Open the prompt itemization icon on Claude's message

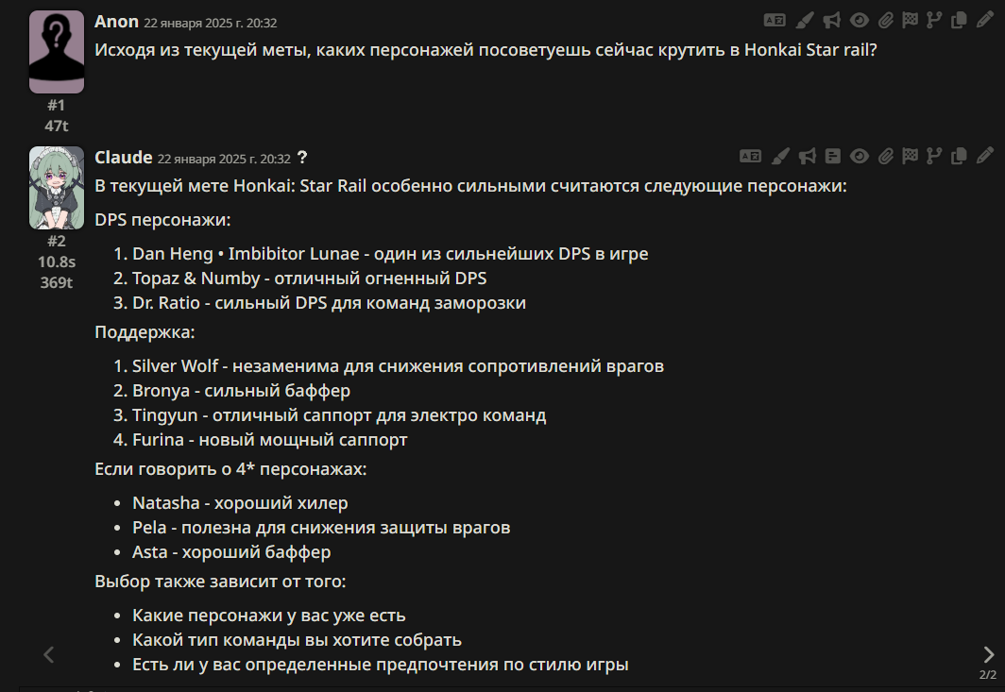[832, 157]
